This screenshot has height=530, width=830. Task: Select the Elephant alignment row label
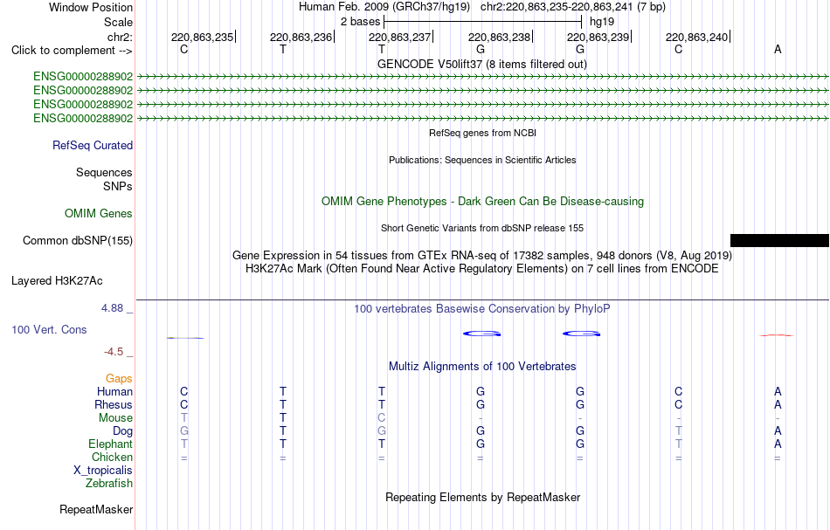click(x=110, y=444)
